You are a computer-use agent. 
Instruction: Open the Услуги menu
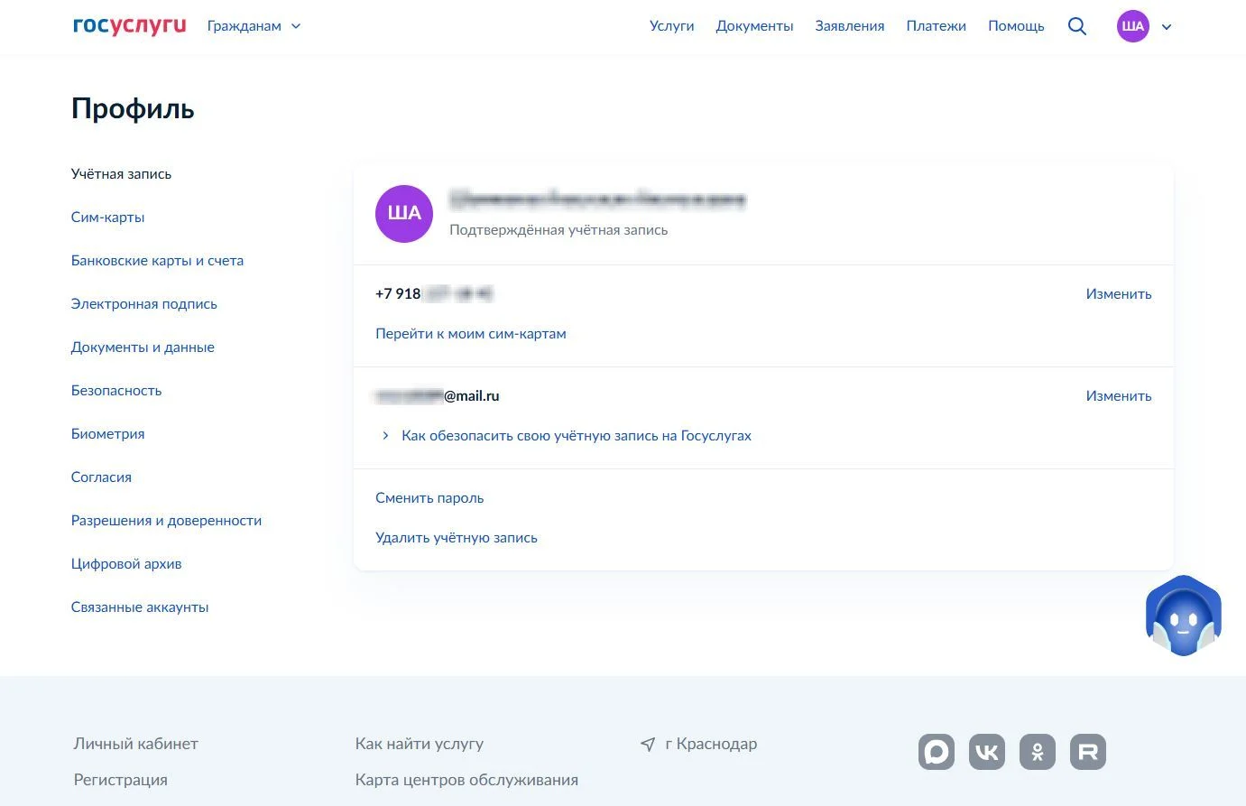(x=672, y=26)
